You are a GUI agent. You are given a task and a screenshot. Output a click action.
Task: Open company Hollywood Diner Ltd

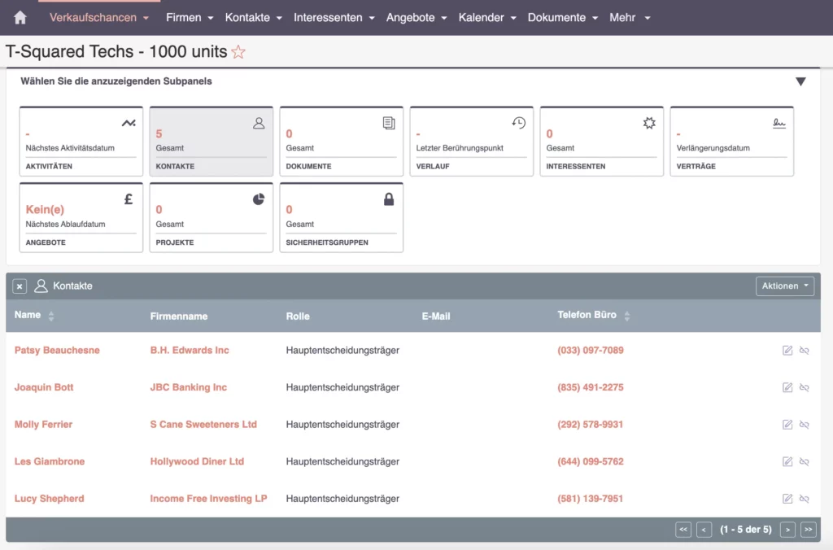click(x=197, y=462)
